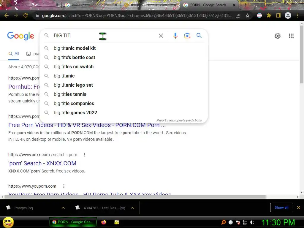Open the striped flag extension icon

click(x=259, y=15)
